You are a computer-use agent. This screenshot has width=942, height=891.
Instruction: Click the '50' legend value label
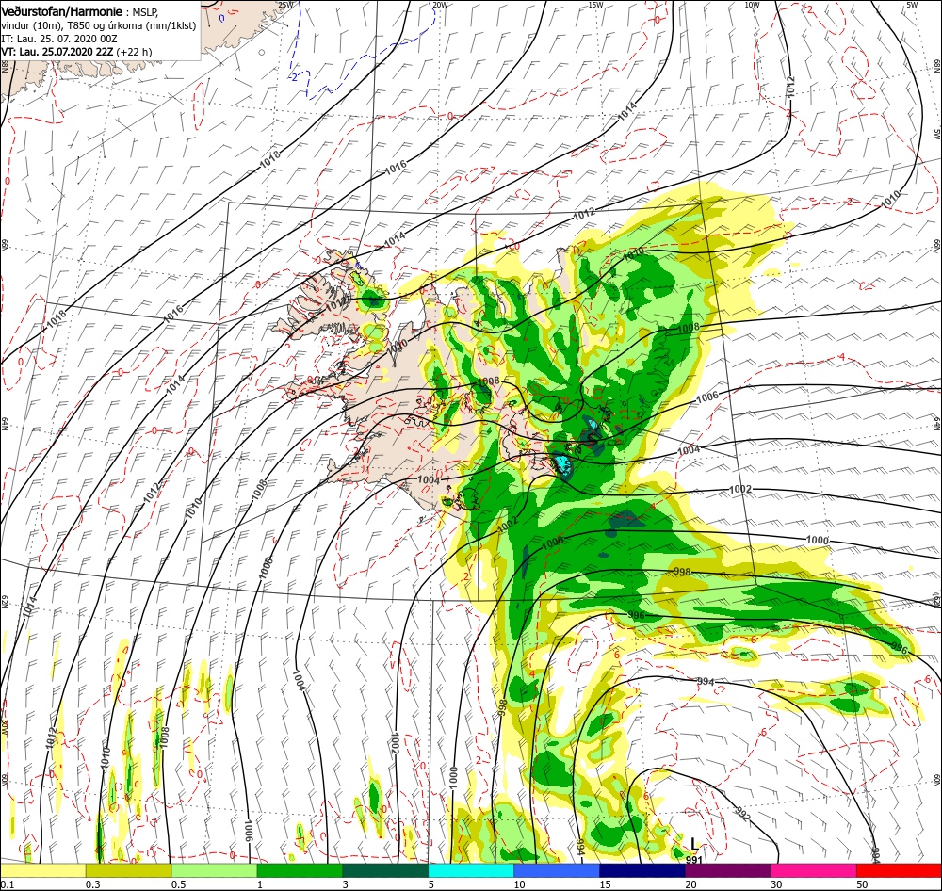(x=862, y=884)
